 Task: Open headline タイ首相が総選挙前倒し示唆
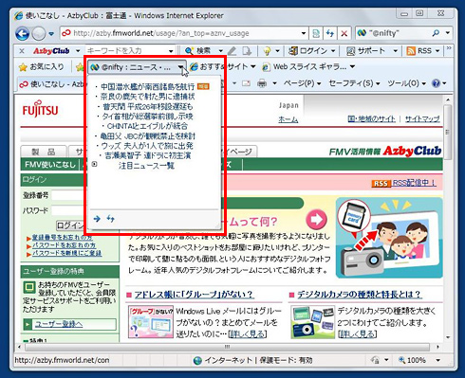coord(147,117)
